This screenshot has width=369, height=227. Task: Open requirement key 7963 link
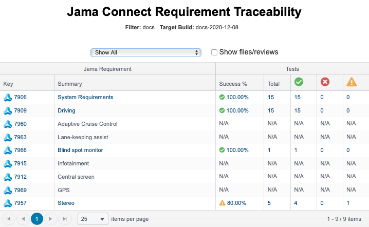point(20,137)
